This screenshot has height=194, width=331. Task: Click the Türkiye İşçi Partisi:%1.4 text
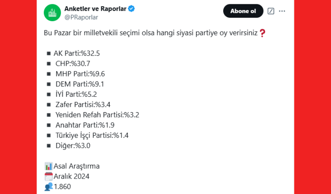pyautogui.click(x=92, y=136)
